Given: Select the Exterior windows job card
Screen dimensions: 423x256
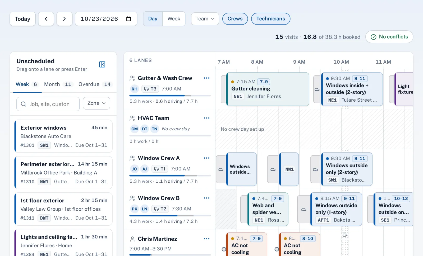Looking at the screenshot, I should 63,136.
